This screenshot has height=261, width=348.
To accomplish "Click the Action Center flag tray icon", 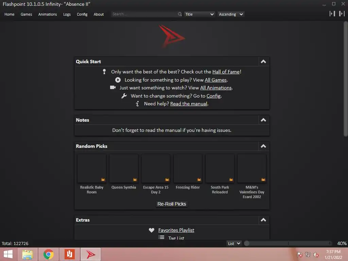I will [x=299, y=255].
